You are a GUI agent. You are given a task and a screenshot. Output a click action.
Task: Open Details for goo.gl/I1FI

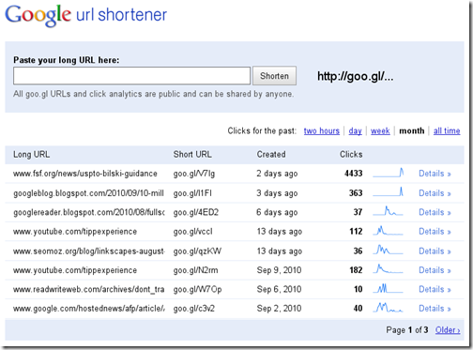[x=435, y=193]
